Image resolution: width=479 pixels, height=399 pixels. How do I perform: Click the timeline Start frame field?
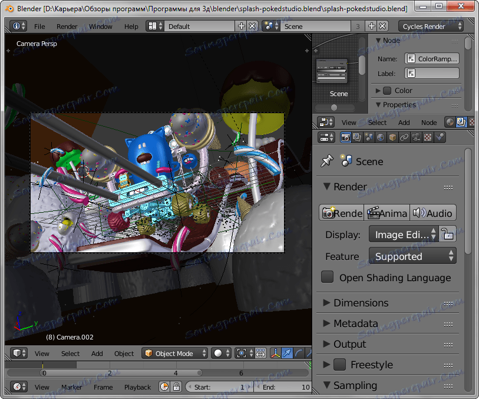[x=218, y=387]
